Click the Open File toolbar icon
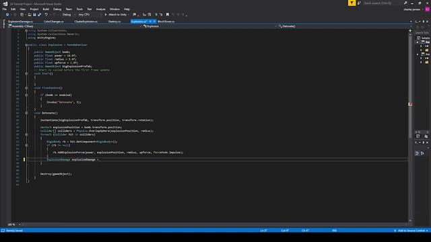This screenshot has height=242, width=431. pos(30,15)
